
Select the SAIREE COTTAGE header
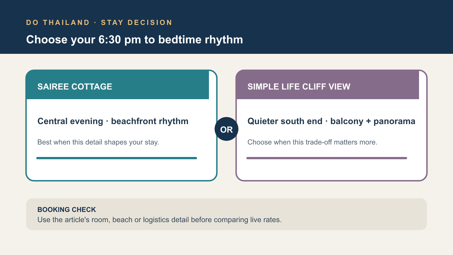click(117, 85)
